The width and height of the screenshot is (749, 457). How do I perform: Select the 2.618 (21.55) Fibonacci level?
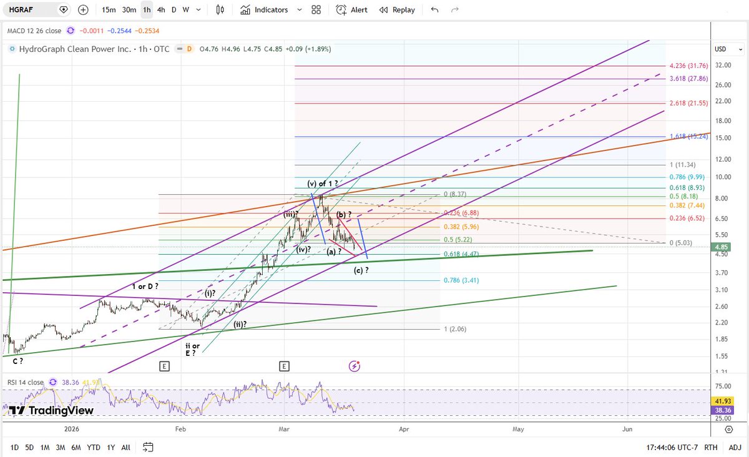(x=688, y=103)
